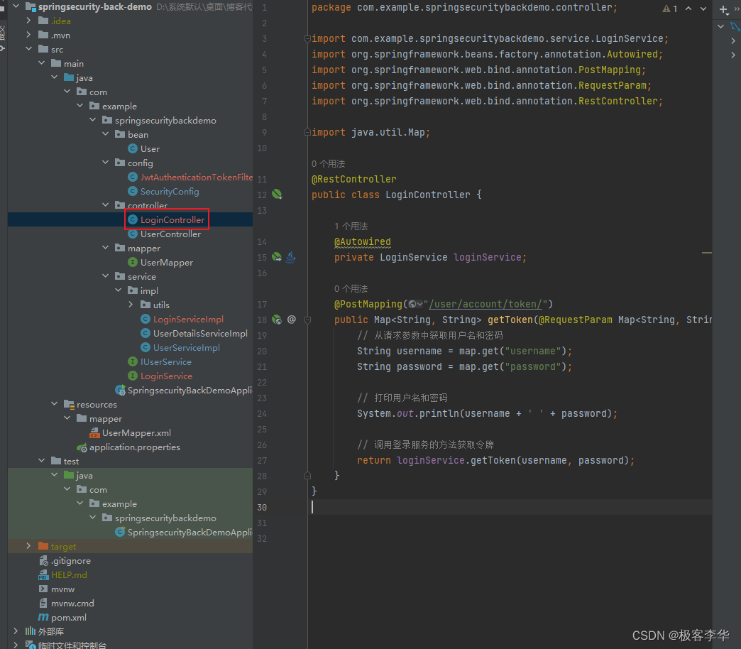
Task: Open UserMapper.xml resource file
Action: [x=131, y=433]
